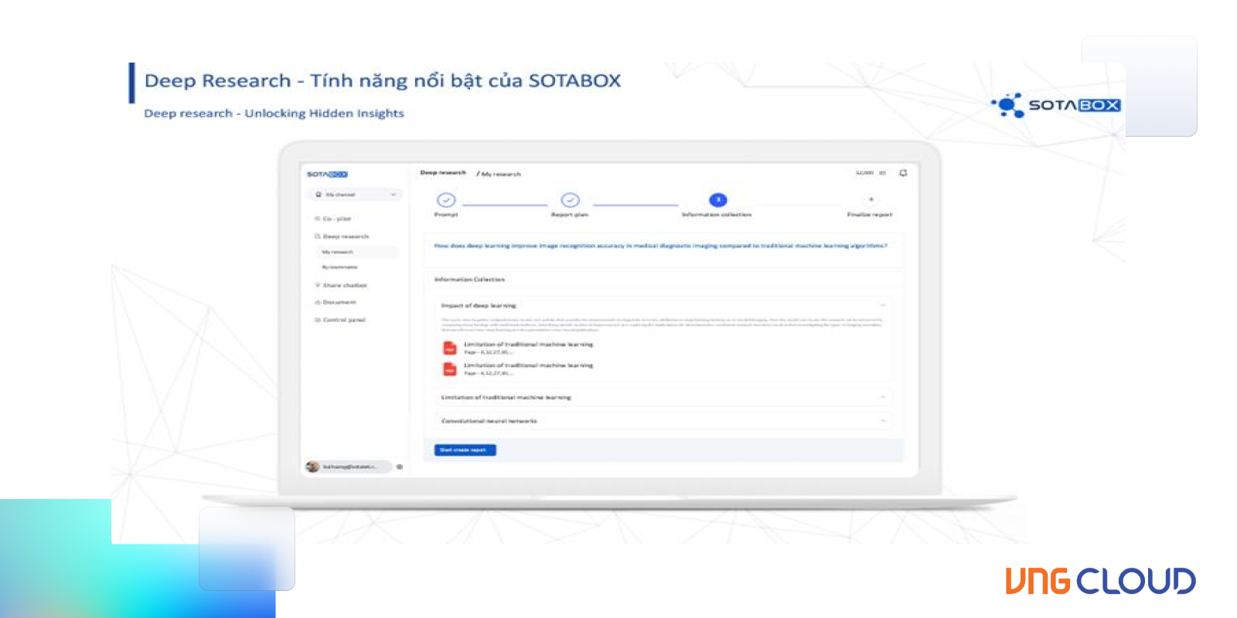
Task: Select step 3 Information collection circle
Action: tap(717, 200)
